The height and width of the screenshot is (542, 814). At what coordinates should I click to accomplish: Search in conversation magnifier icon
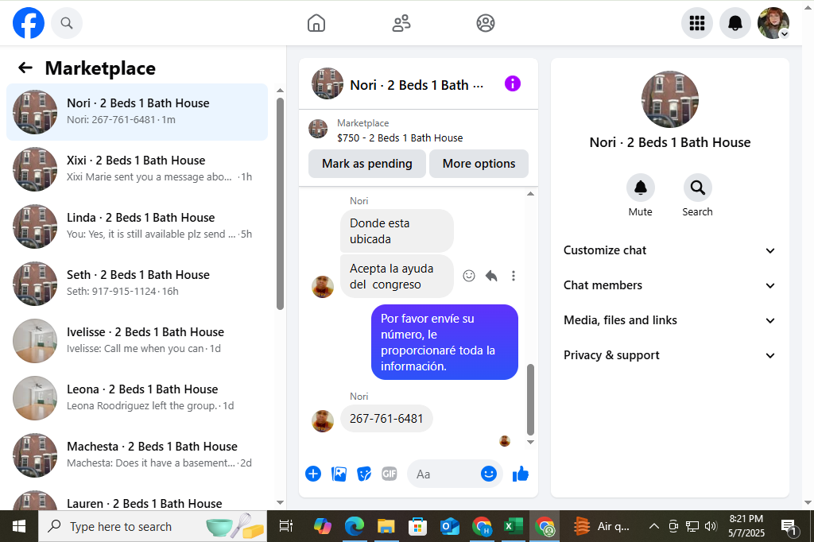(x=697, y=188)
